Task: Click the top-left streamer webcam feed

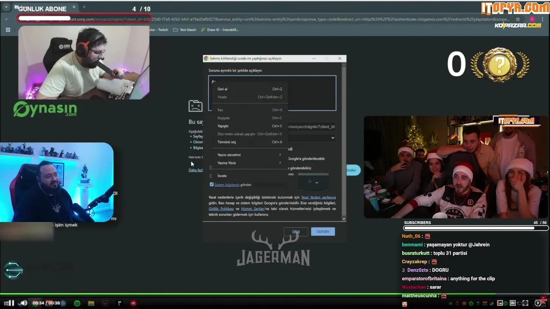Action: (84, 63)
